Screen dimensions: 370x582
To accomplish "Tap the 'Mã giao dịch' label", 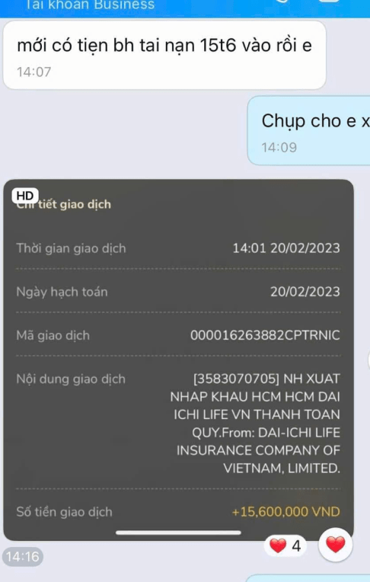I will pyautogui.click(x=53, y=335).
